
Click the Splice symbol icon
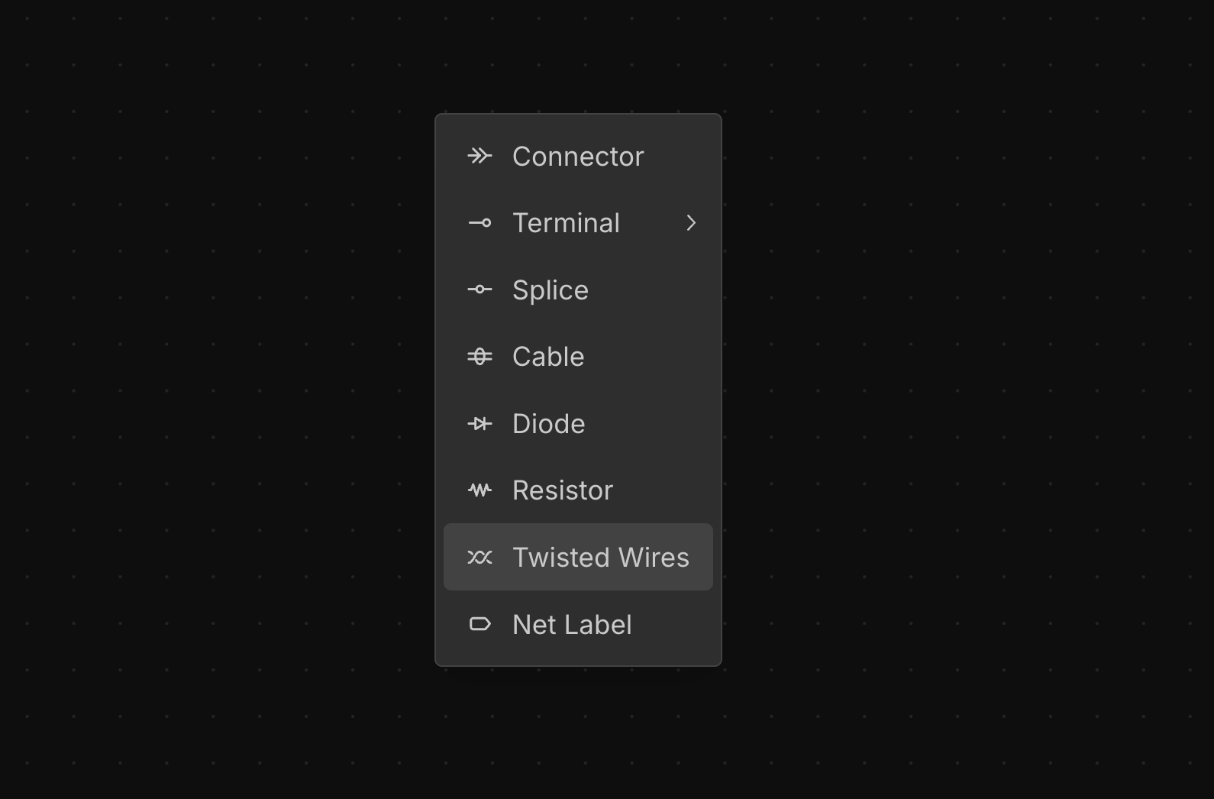tap(479, 290)
